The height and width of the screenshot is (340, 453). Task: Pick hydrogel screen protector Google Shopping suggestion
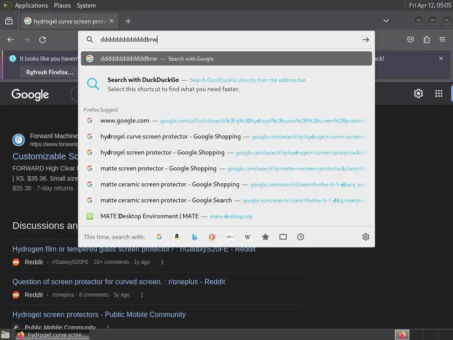[x=226, y=152]
